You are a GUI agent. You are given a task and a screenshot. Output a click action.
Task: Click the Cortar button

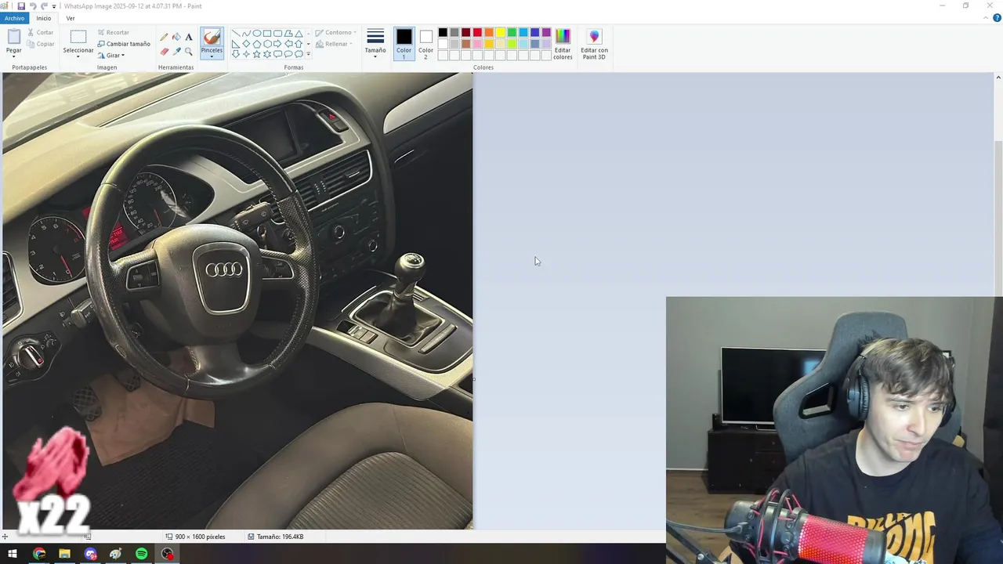click(41, 33)
